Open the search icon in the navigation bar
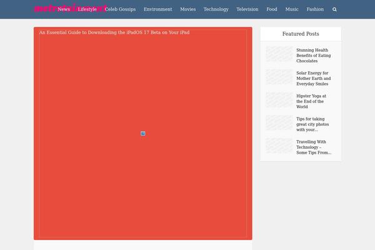 click(334, 9)
